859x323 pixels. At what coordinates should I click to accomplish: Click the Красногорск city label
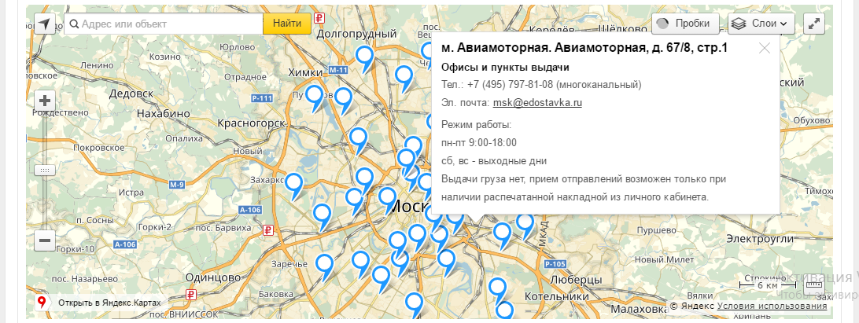coord(252,123)
